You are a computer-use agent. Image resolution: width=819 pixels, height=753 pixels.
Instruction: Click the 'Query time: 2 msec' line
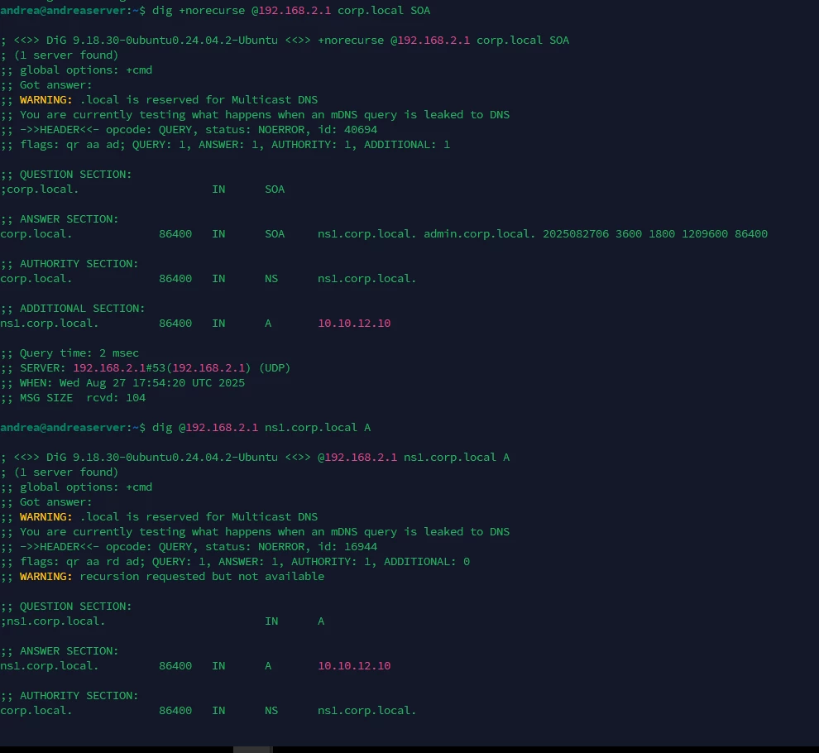[x=69, y=353]
